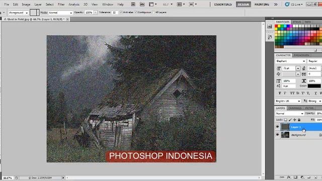The width and height of the screenshot is (322, 181).
Task: Lock transparent pixels in Layers panel
Action: [285, 120]
